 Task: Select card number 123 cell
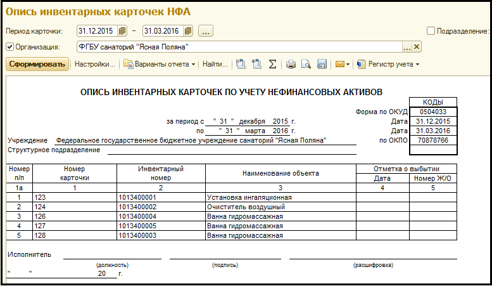pos(75,197)
